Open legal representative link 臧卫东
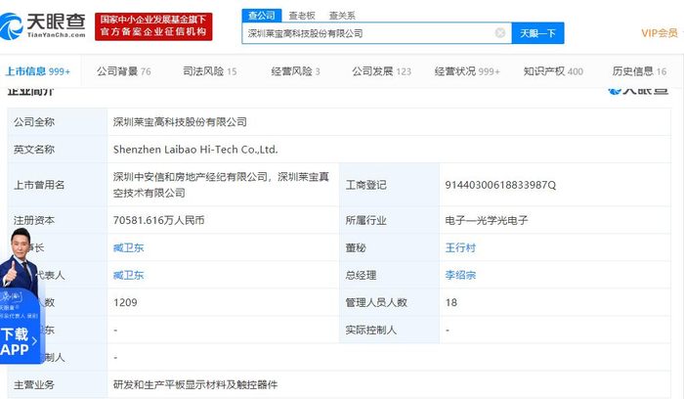 coord(128,275)
